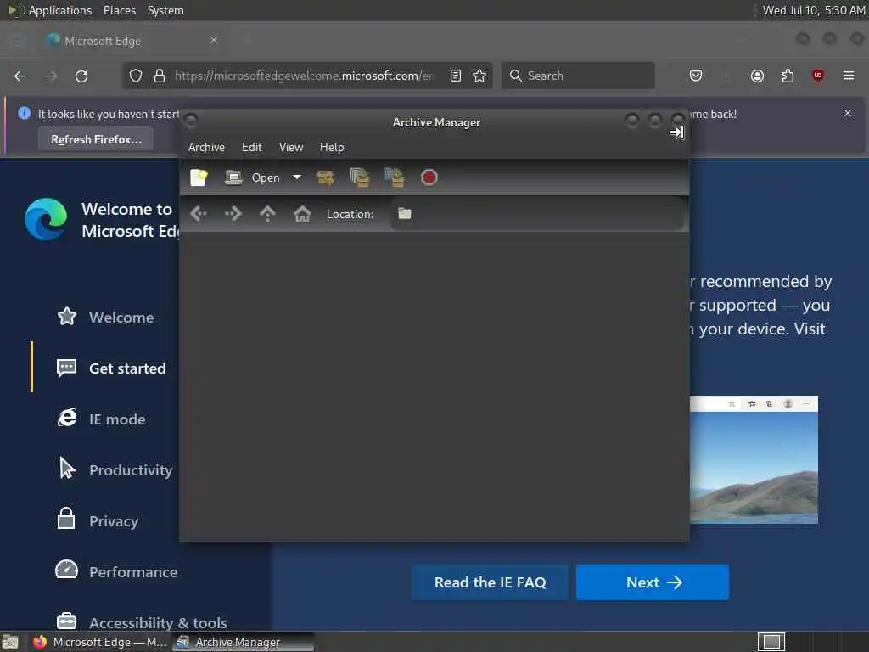The image size is (869, 652).
Task: Reload the page in Firefox
Action: (x=81, y=76)
